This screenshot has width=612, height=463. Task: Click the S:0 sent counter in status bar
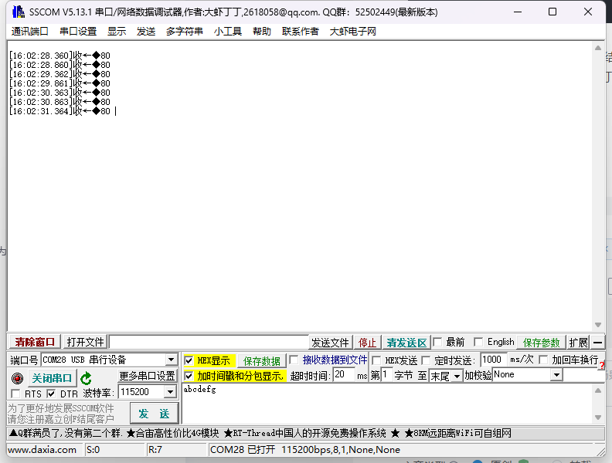point(93,450)
